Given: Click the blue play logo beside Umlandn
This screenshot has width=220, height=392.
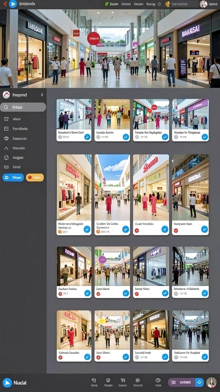Looking at the screenshot, I should [13, 4].
